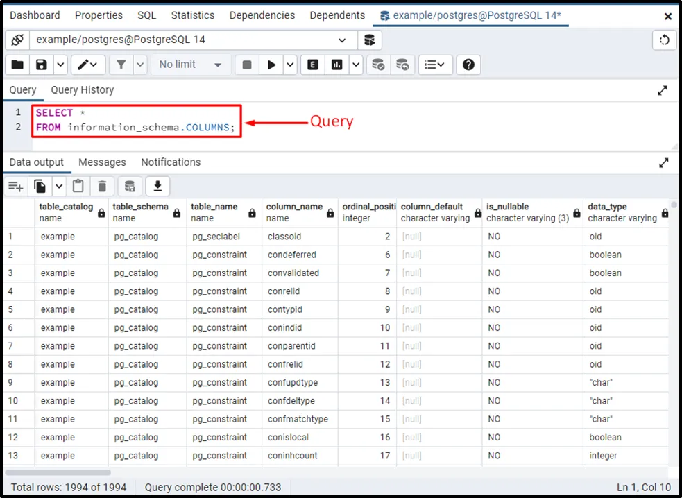Viewport: 682px width, 498px height.
Task: Open the Copy options dropdown arrow
Action: [x=58, y=186]
